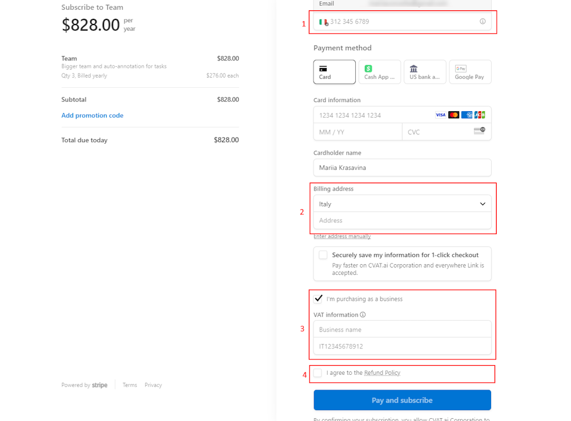Image resolution: width=571 pixels, height=421 pixels.
Task: Uncheck I'm purchasing as a business
Action: pyautogui.click(x=318, y=298)
